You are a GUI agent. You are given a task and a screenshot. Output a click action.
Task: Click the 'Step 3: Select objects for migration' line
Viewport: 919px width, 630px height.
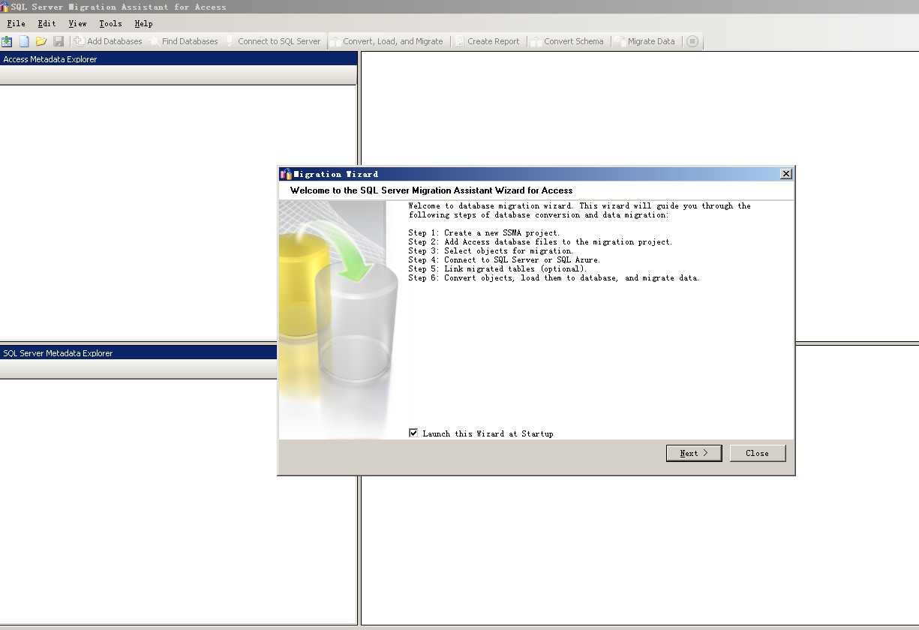tap(491, 250)
